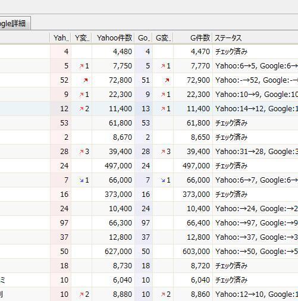Click the G変.. change column header
Image resolution: width=298 pixels, height=301 pixels.
pyautogui.click(x=163, y=37)
